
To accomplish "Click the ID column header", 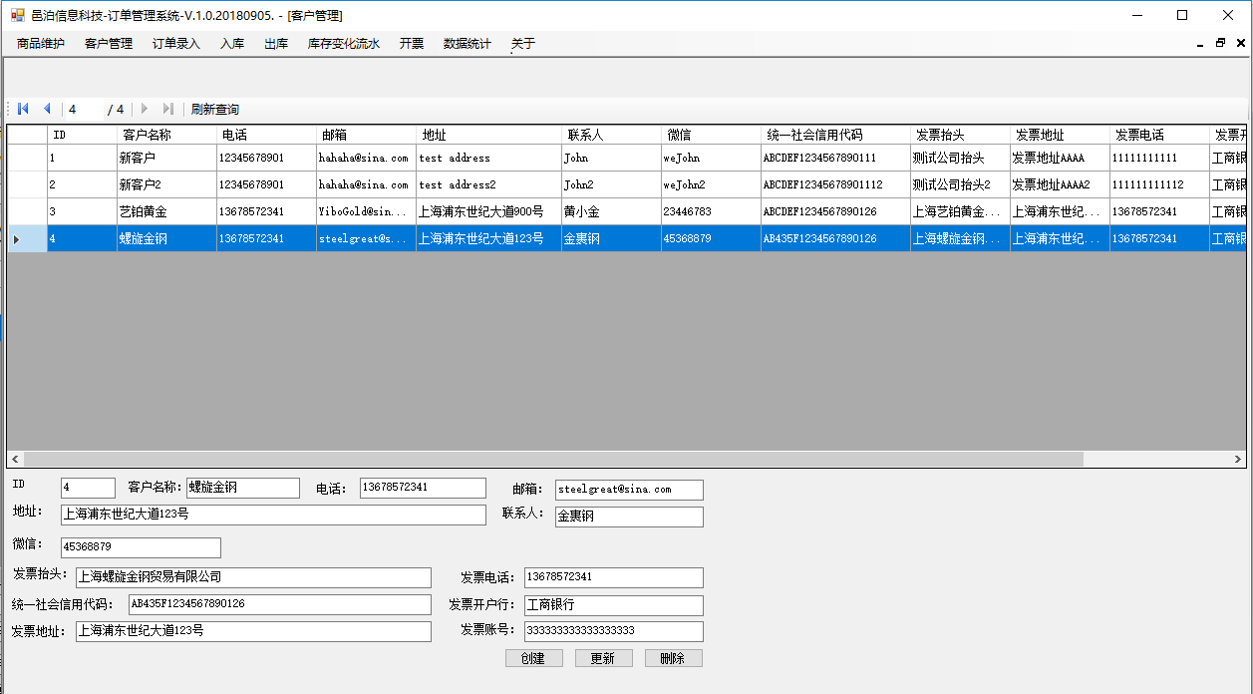I will pyautogui.click(x=82, y=136).
